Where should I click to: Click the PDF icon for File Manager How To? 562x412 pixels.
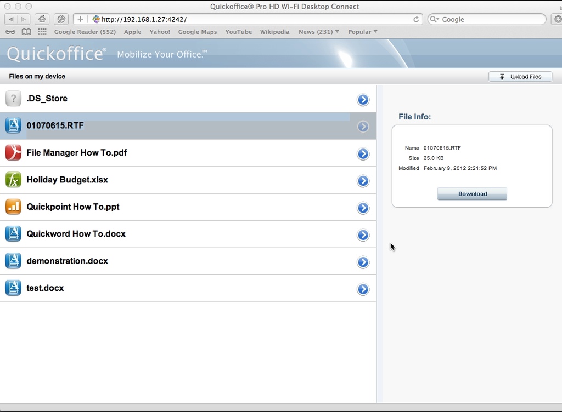(13, 152)
